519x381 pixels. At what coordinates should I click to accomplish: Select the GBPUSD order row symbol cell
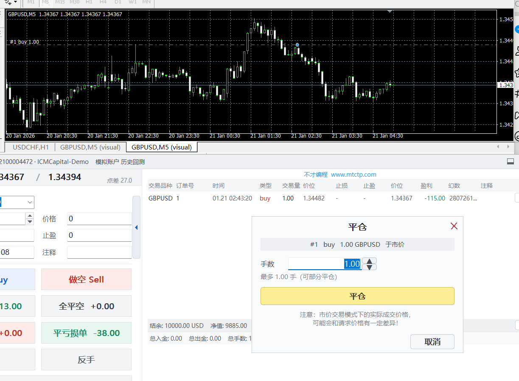coord(160,198)
